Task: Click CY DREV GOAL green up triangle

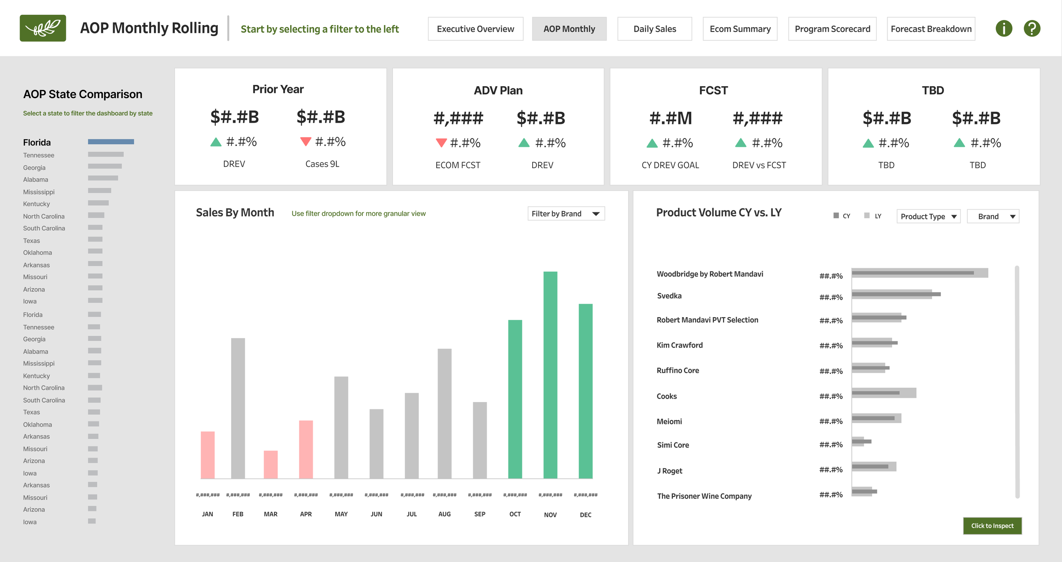Action: (652, 143)
